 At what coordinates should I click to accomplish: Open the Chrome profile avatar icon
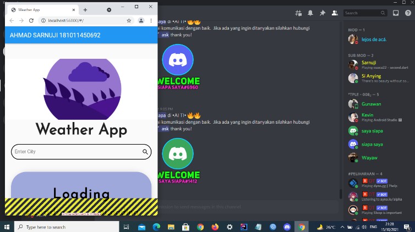point(141,20)
